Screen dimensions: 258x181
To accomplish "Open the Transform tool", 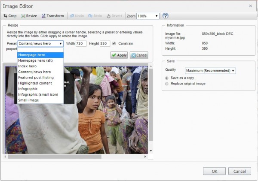I will [53, 16].
